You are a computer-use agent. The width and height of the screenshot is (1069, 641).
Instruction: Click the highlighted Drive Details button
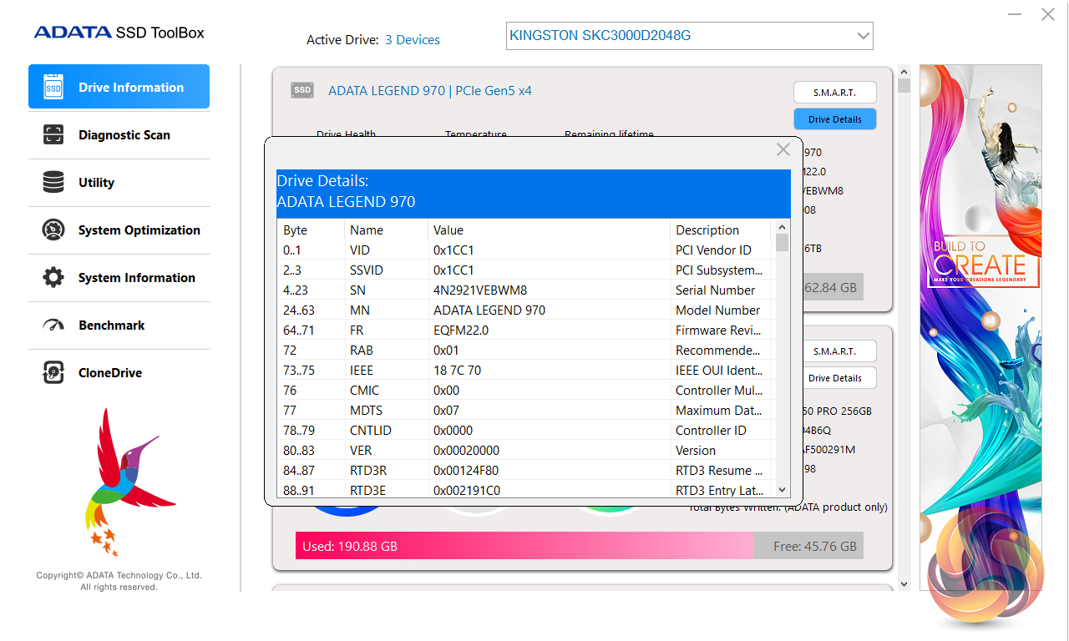[x=834, y=119]
